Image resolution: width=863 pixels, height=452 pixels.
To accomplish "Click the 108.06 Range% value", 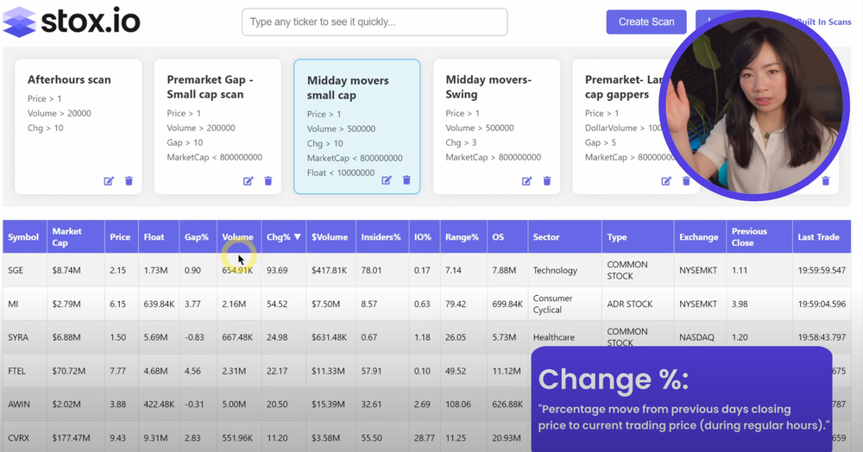I will click(458, 405).
